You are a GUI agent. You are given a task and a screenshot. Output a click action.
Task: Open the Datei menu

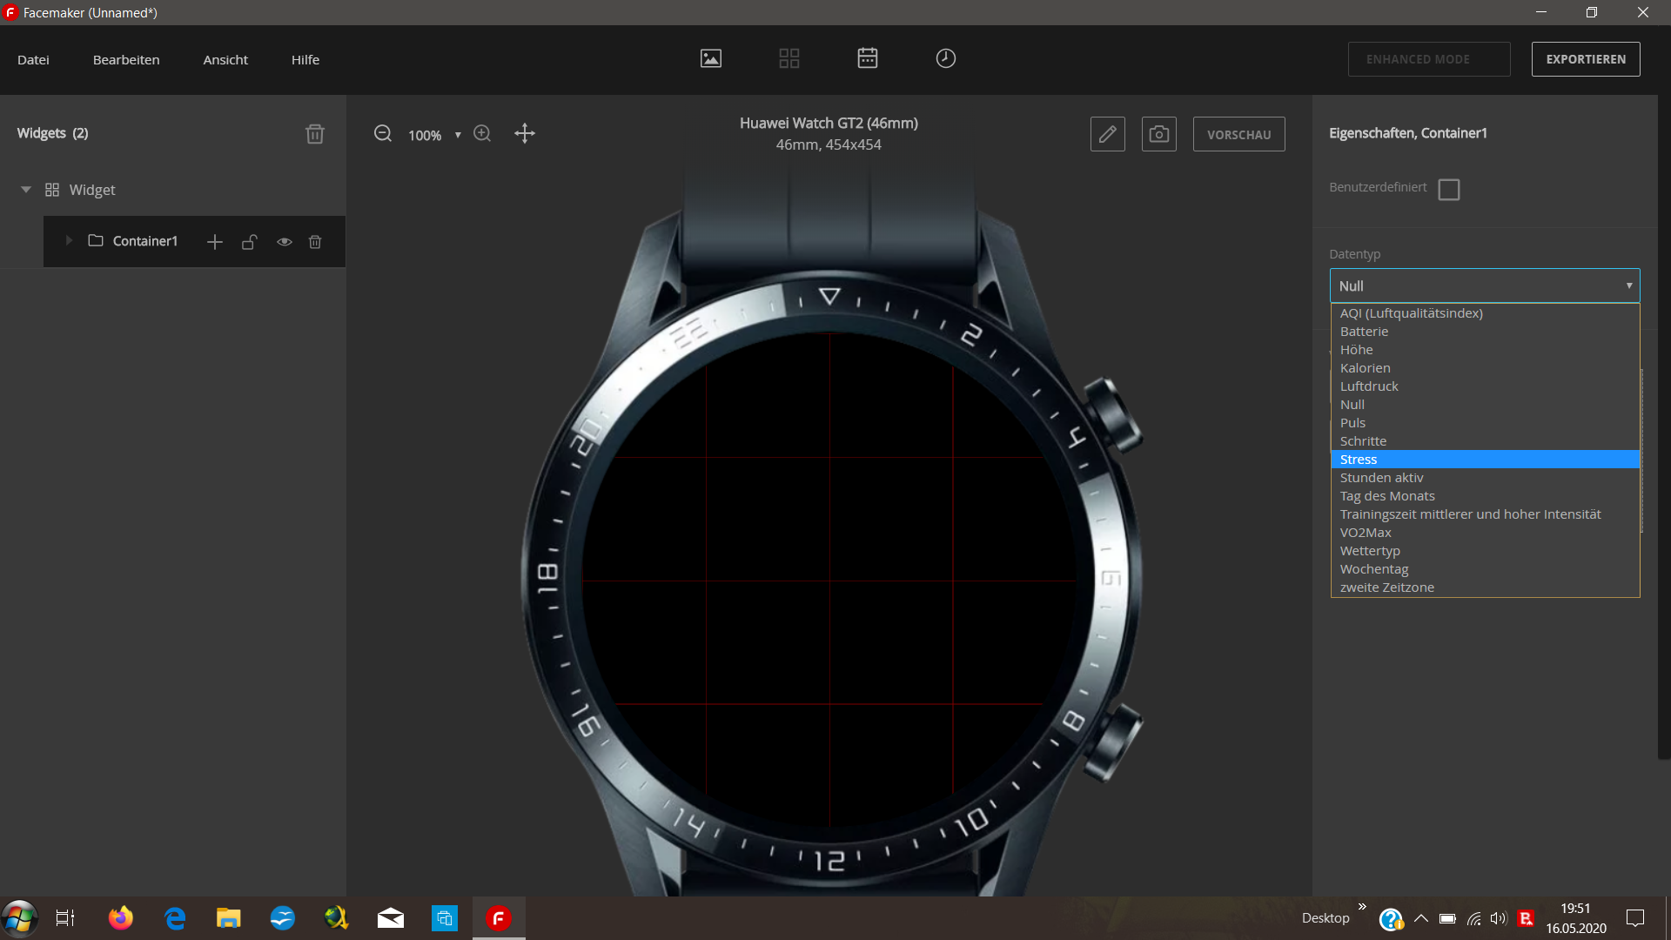[x=33, y=59]
